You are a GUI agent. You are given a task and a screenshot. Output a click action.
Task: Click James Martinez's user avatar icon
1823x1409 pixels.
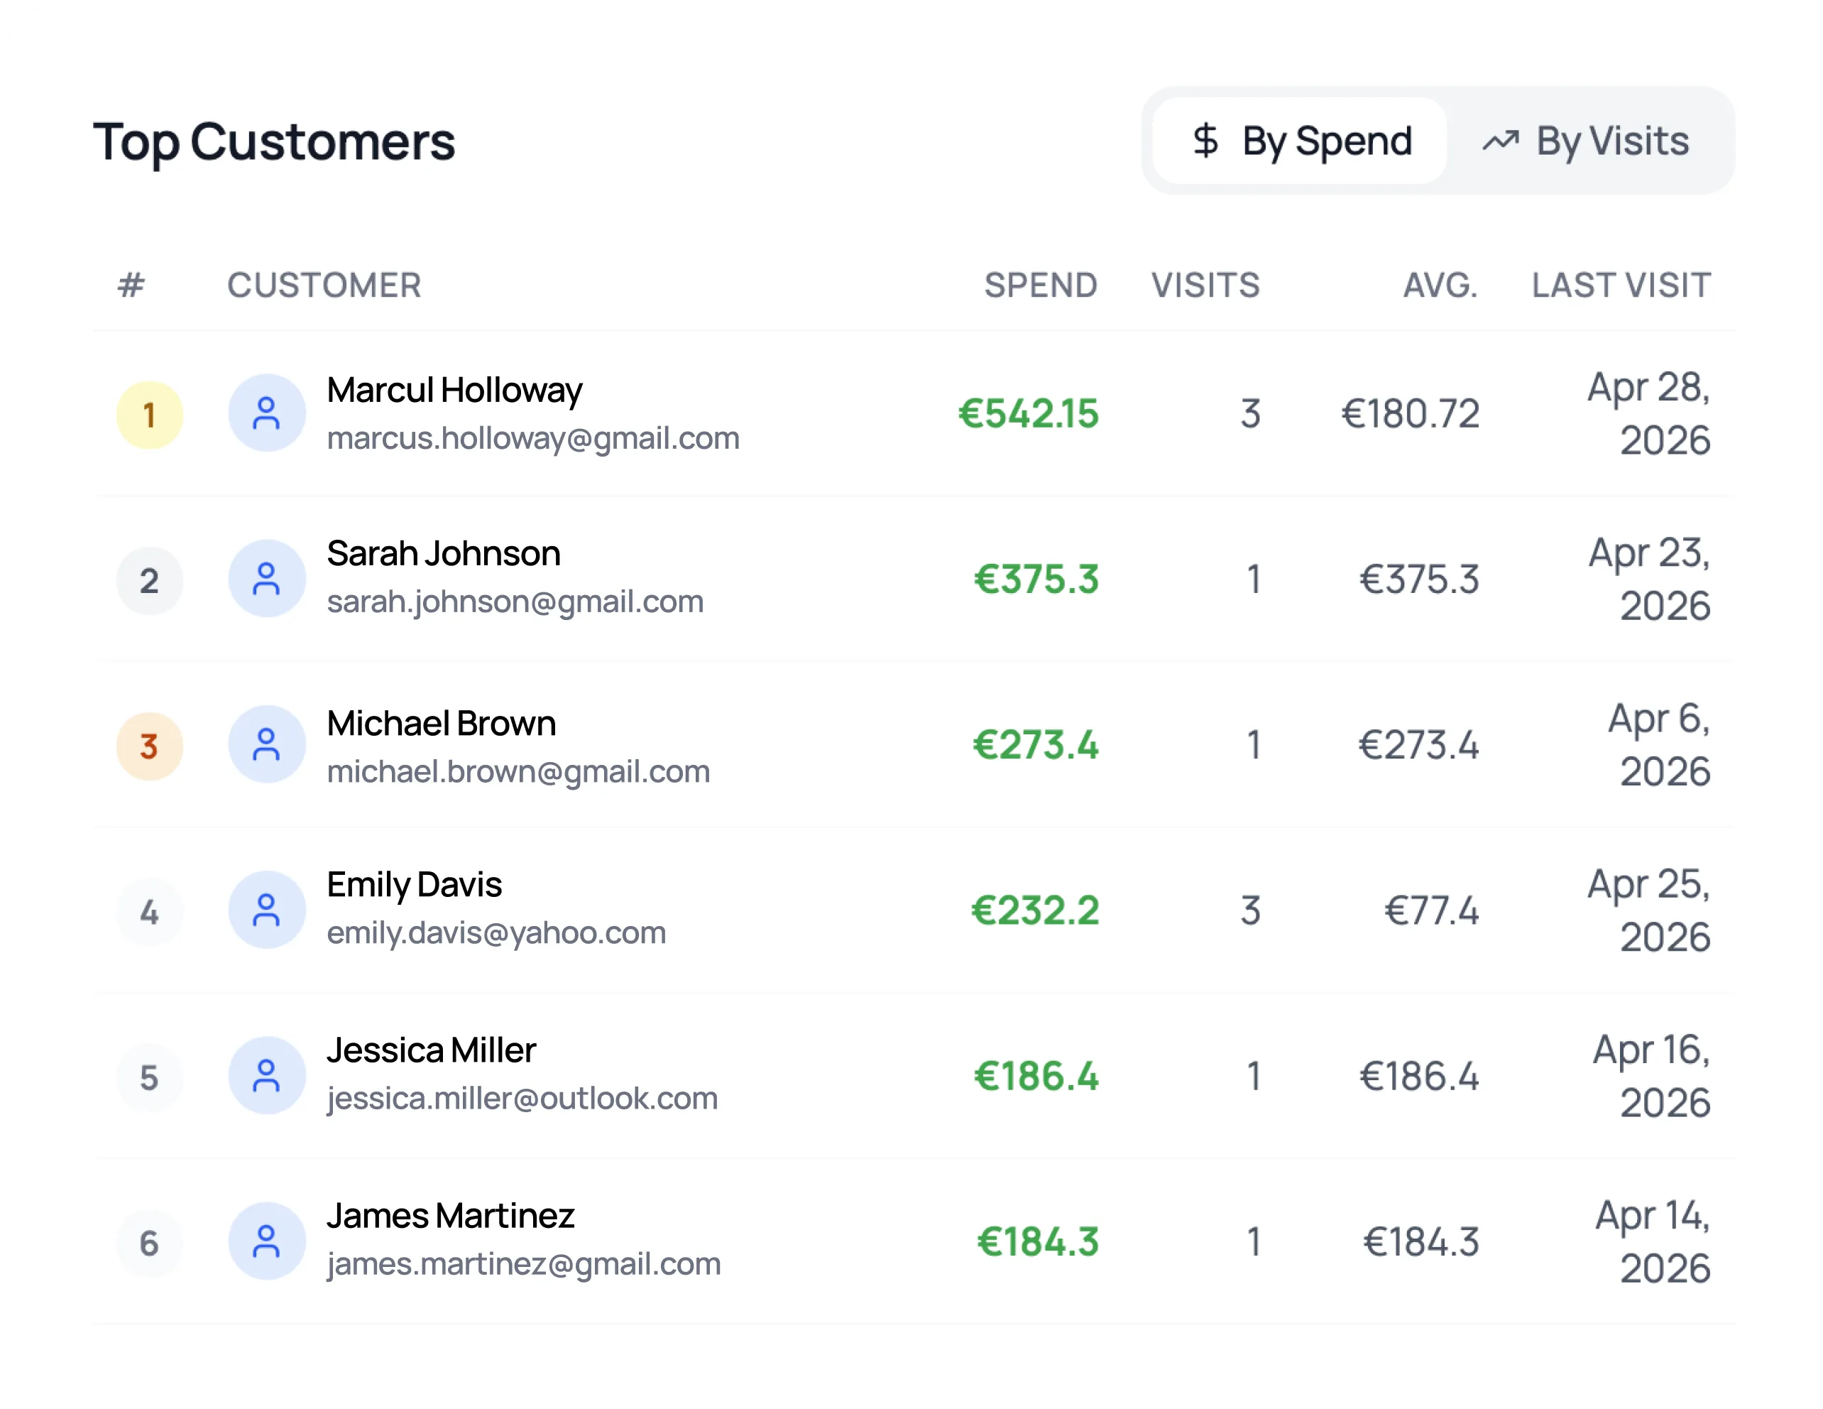pos(266,1240)
